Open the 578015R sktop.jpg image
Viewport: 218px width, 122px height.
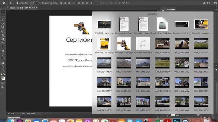[x=104, y=24]
